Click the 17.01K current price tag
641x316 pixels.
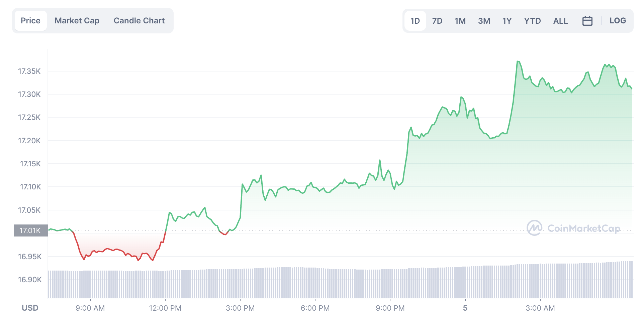[30, 230]
